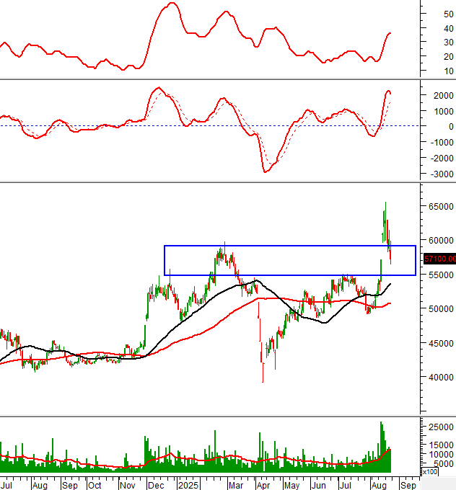Viewport: 456px width, 490px height.
Task: Click the 57100.00 current price tag
Action: (439, 259)
